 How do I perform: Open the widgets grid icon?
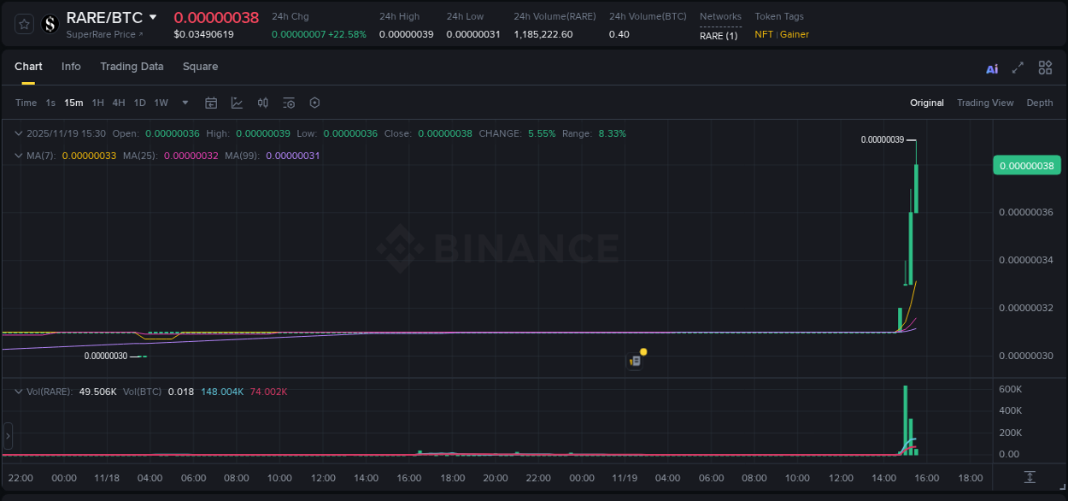pyautogui.click(x=1045, y=67)
